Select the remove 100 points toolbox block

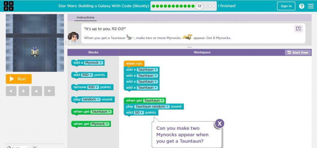click(92, 87)
